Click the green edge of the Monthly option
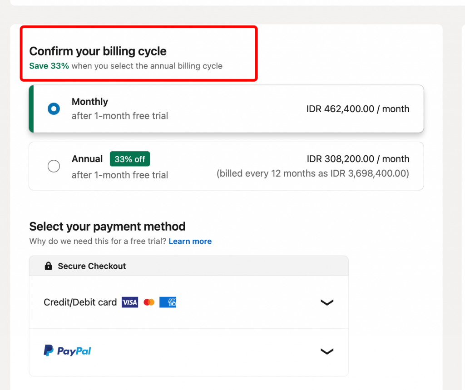Viewport: 465px width, 390px height. point(30,109)
